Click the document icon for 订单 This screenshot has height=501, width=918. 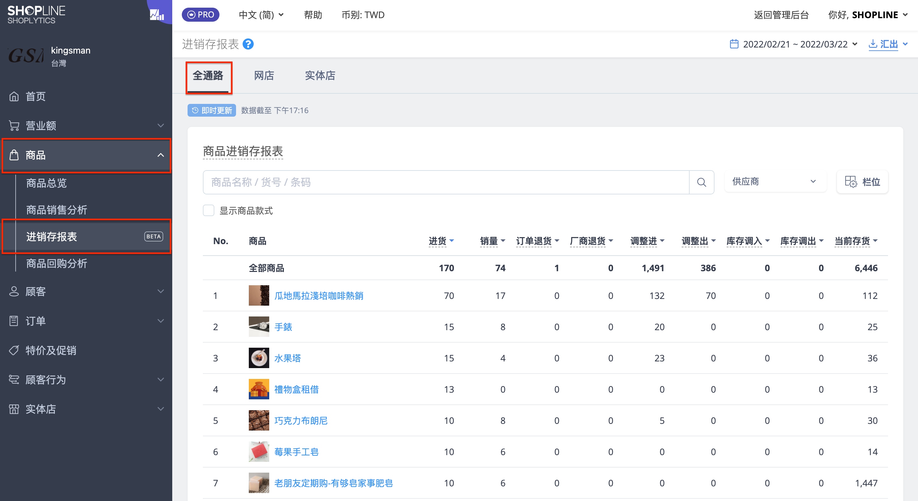point(14,321)
